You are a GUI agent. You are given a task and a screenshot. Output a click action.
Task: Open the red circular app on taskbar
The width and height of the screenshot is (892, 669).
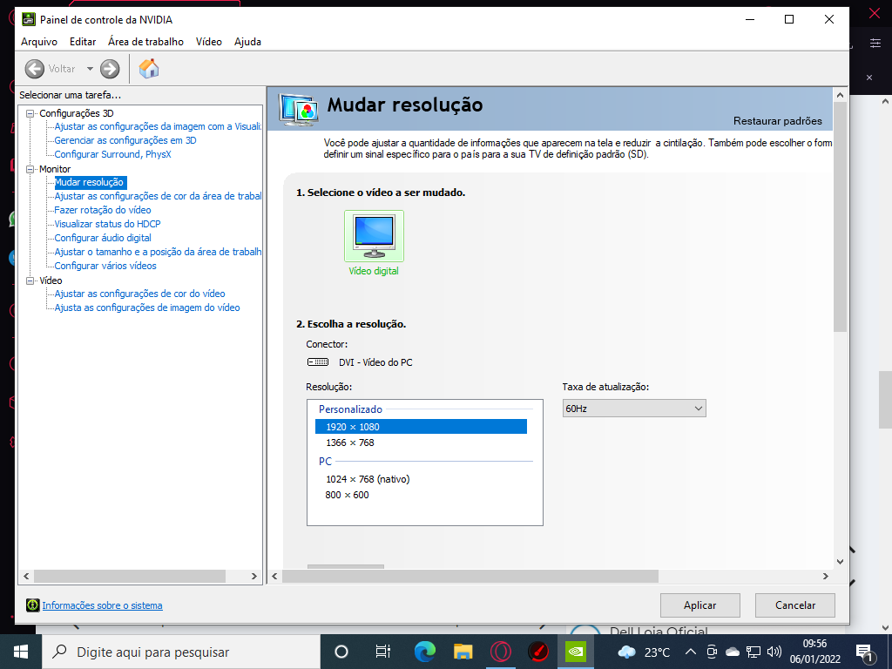click(538, 652)
